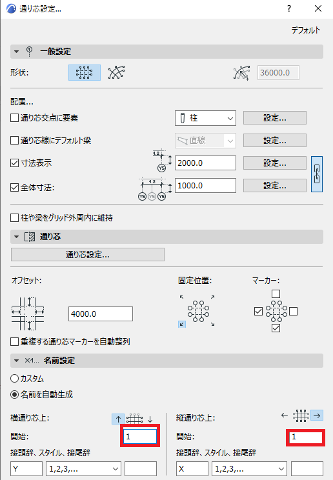
Task: Collapse the 通り芯 section
Action: click(17, 237)
